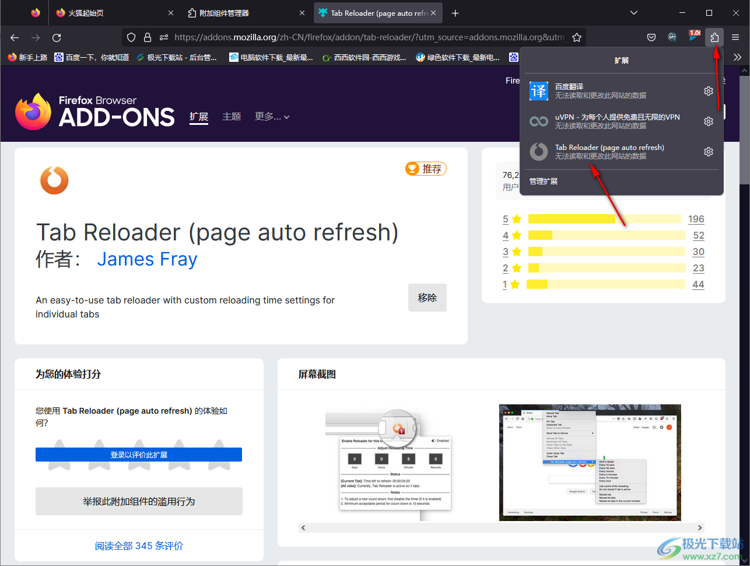
Task: Click the address bar URL field
Action: tap(369, 37)
